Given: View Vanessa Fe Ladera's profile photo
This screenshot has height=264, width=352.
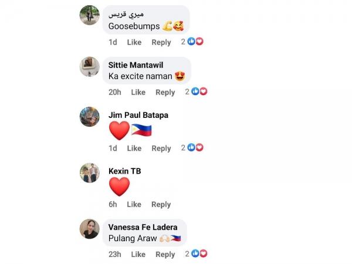Looking at the screenshot, I should coord(90,229).
